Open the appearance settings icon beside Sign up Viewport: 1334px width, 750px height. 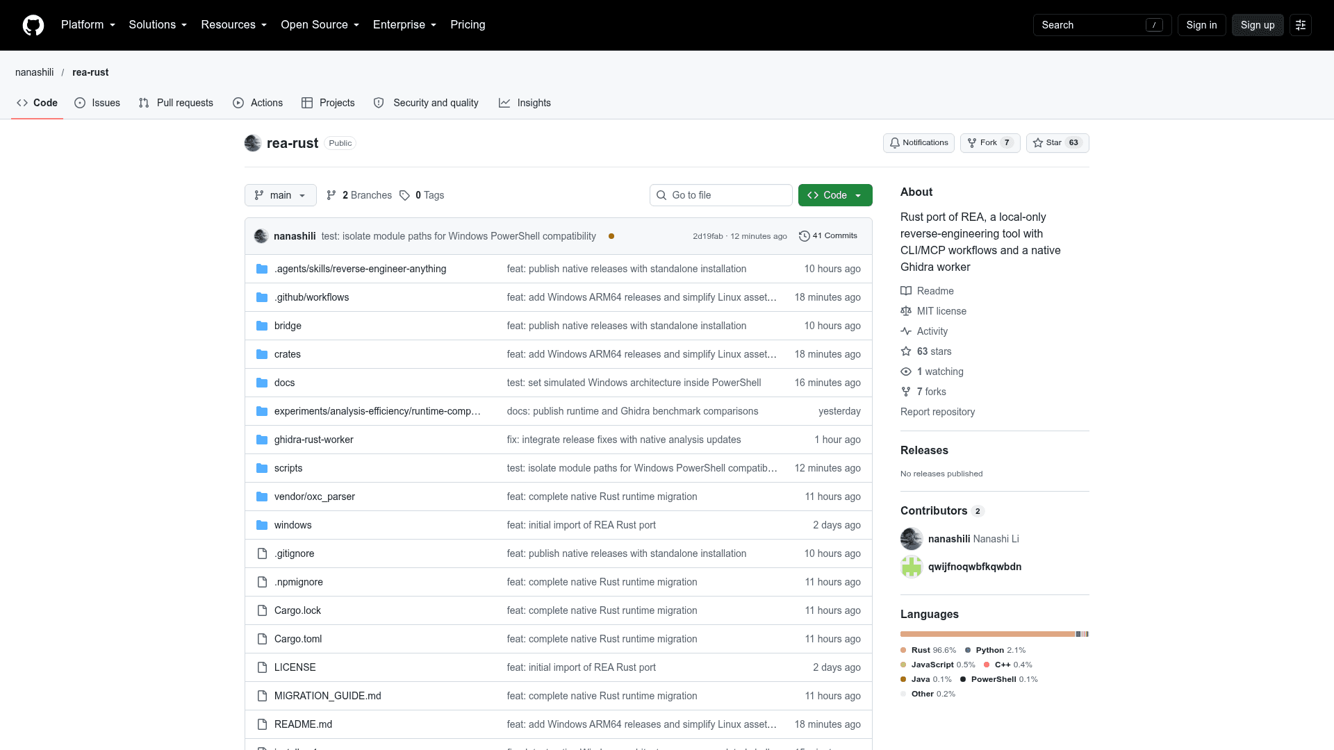click(1301, 25)
